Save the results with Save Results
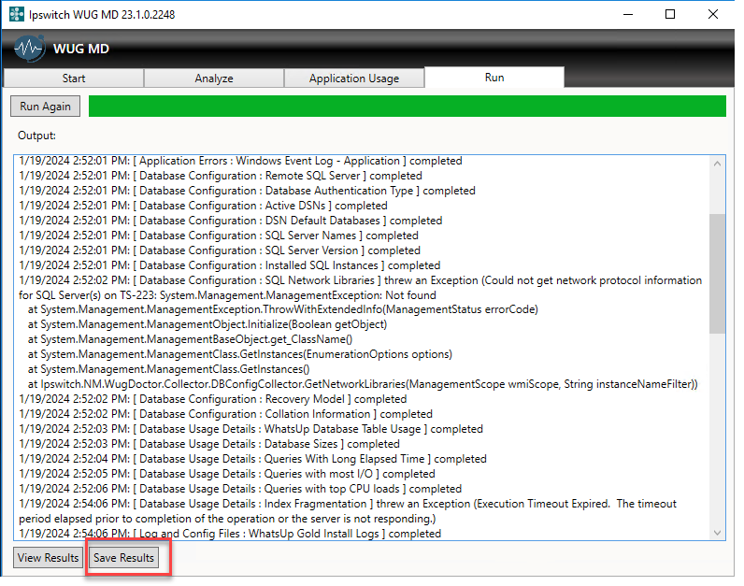The height and width of the screenshot is (586, 744). (x=124, y=558)
